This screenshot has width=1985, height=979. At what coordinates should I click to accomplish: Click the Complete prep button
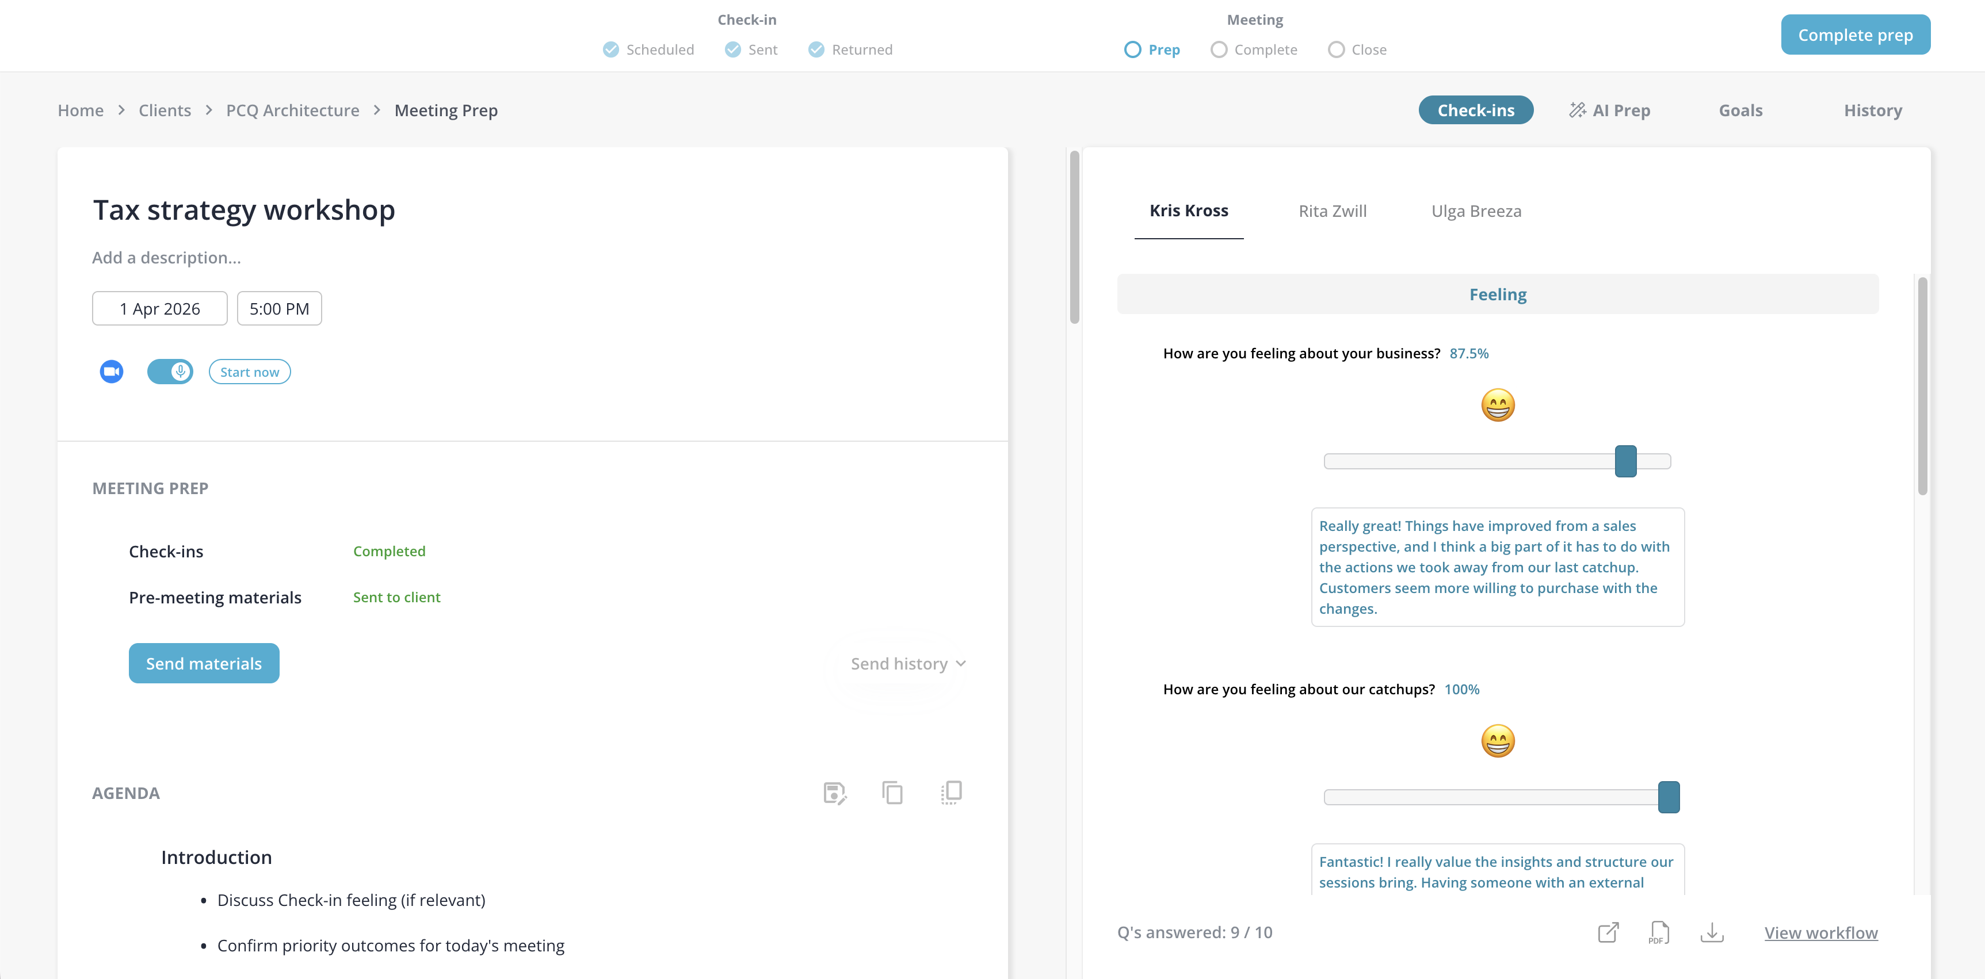[1855, 35]
